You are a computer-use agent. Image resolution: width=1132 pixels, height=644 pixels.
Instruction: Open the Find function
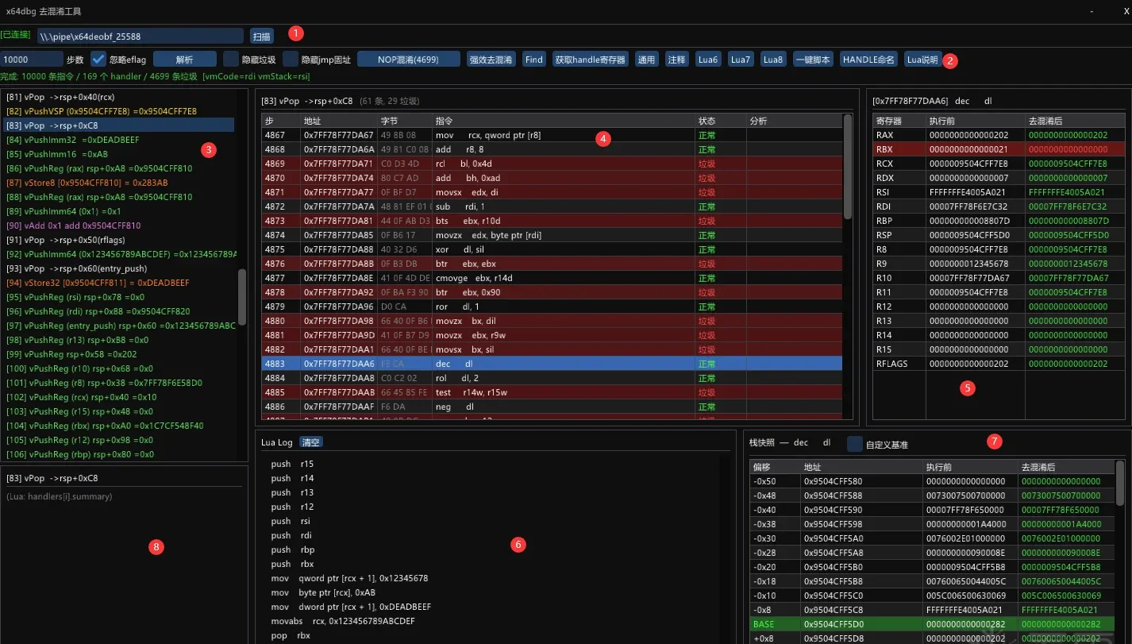coord(534,59)
